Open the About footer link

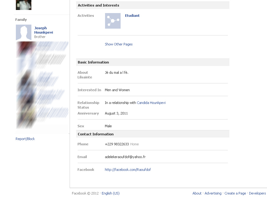(x=197, y=193)
